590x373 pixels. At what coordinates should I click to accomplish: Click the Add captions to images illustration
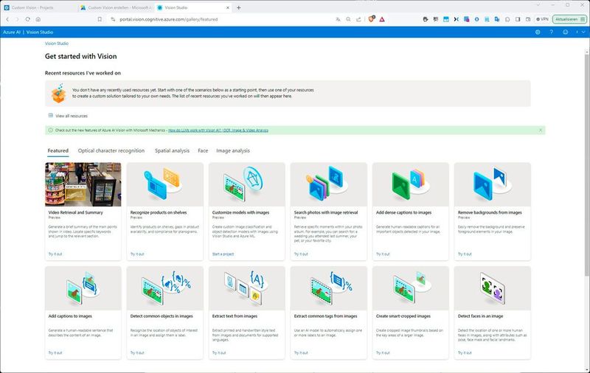click(x=83, y=288)
